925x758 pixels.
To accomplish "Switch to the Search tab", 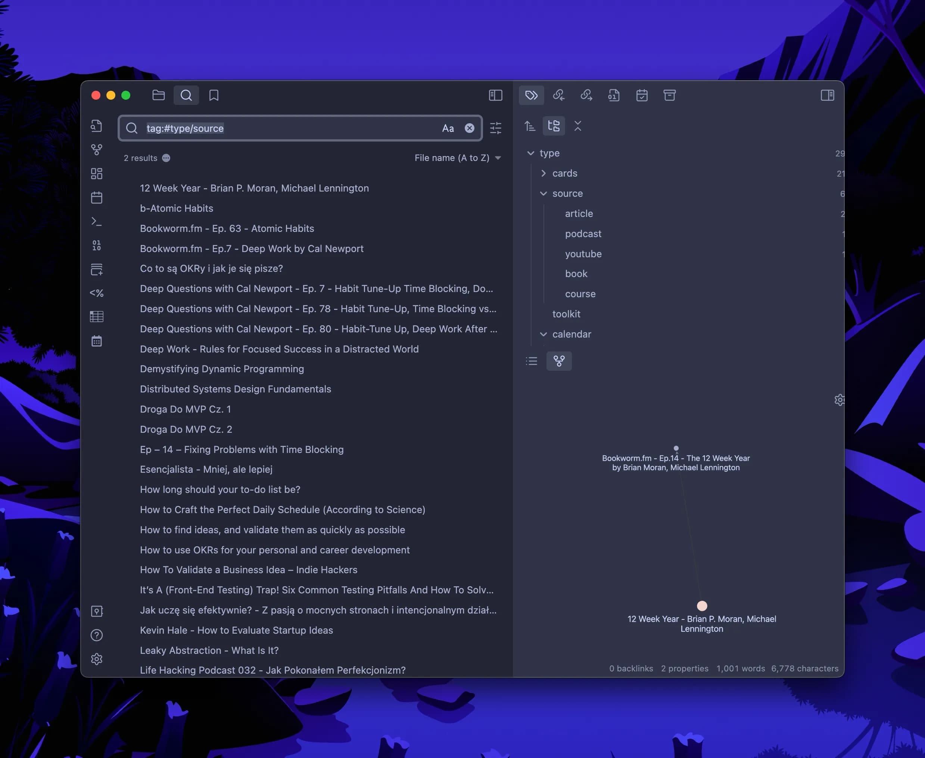I will click(186, 95).
